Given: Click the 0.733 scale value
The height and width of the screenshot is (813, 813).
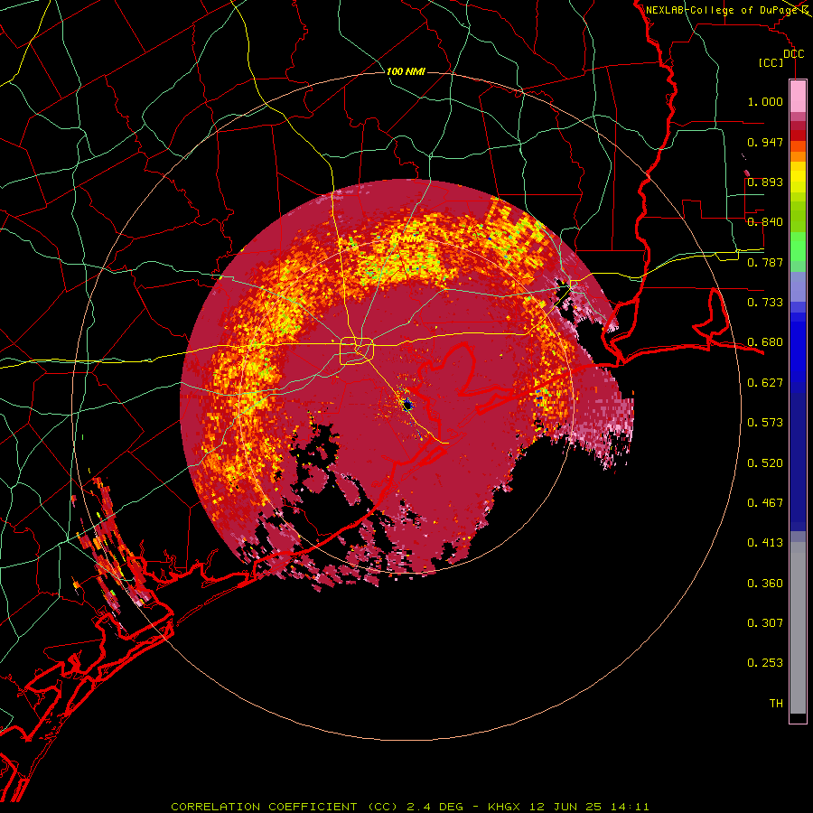Looking at the screenshot, I should pos(765,303).
